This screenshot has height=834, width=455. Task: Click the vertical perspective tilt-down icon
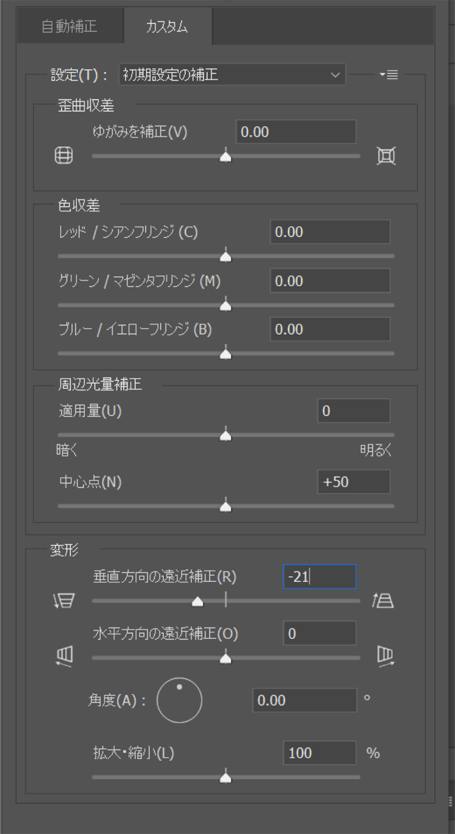click(64, 600)
